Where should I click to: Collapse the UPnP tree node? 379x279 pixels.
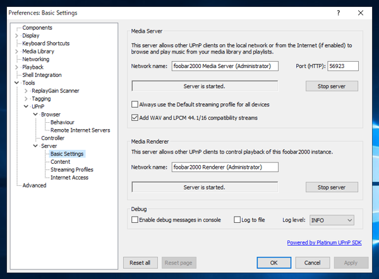pos(26,106)
